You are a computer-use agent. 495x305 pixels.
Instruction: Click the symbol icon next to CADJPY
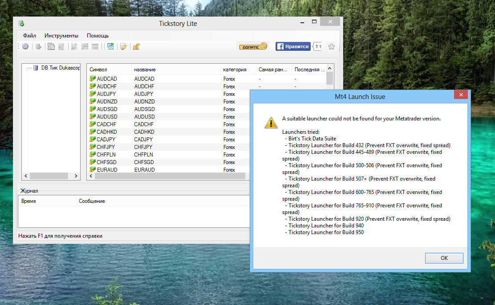(93, 139)
